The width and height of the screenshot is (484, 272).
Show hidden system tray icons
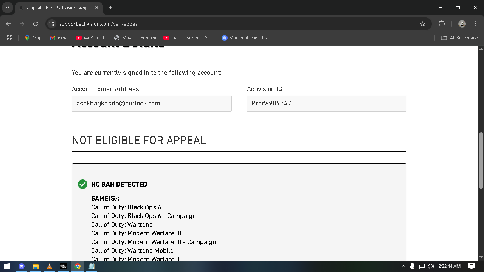[x=403, y=266]
